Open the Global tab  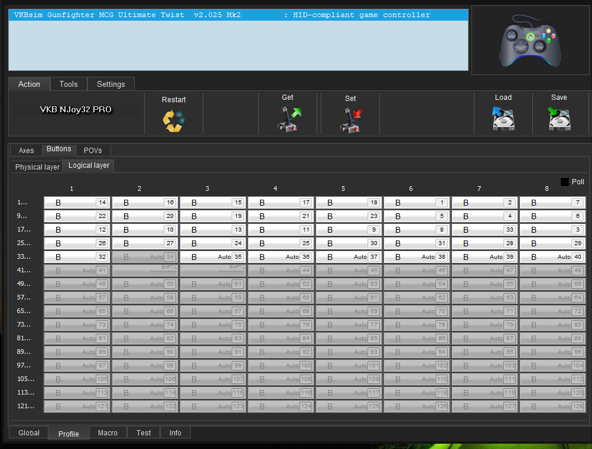coord(29,433)
